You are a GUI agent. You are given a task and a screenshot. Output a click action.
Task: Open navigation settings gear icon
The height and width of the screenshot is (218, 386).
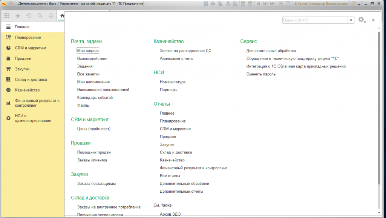[362, 20]
